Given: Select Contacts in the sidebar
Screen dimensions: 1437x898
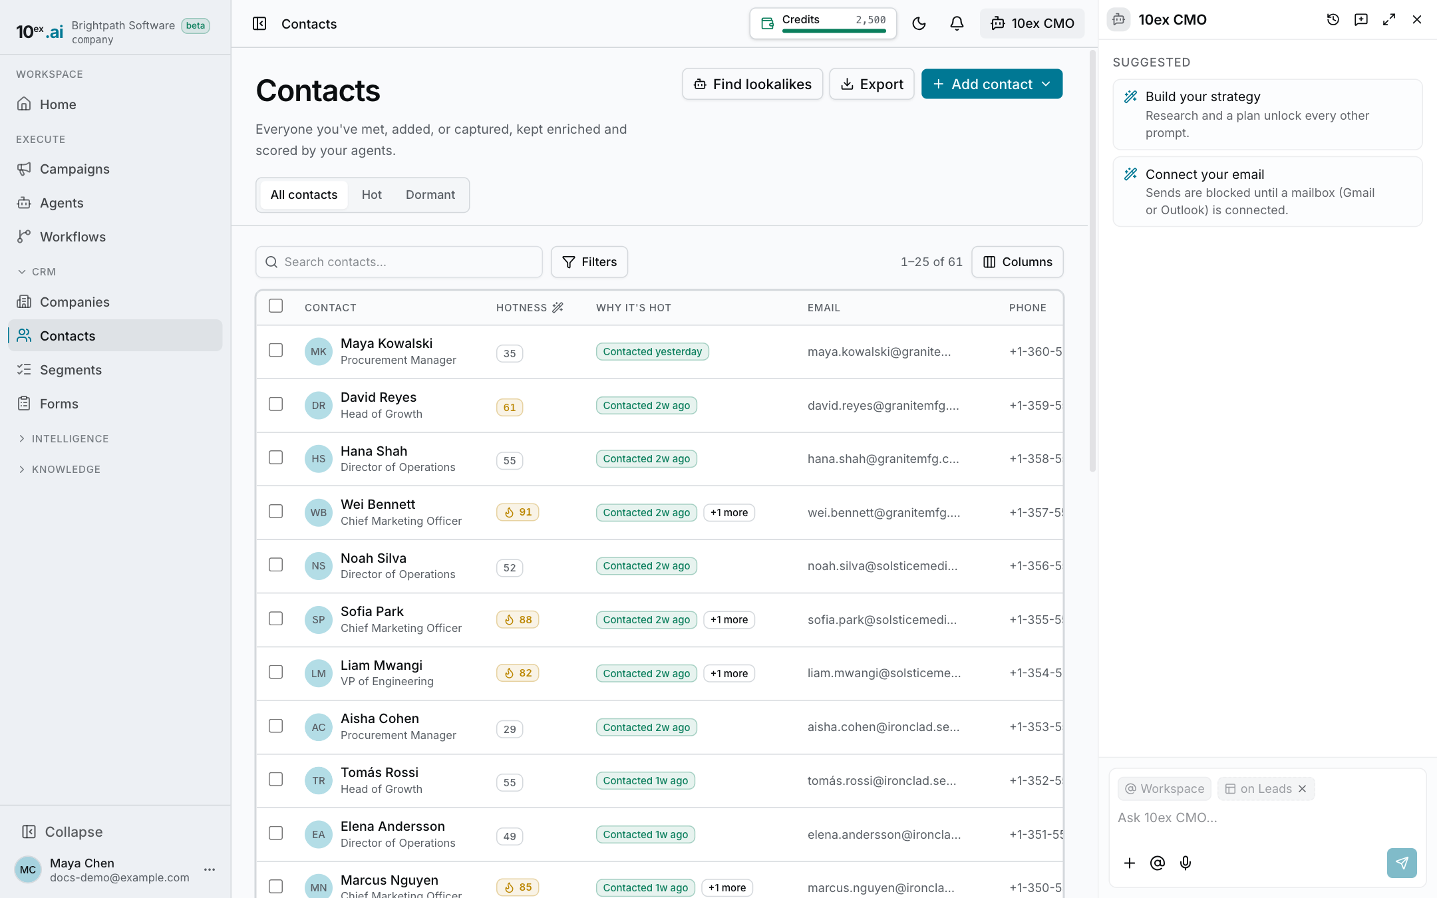Looking at the screenshot, I should coord(115,336).
